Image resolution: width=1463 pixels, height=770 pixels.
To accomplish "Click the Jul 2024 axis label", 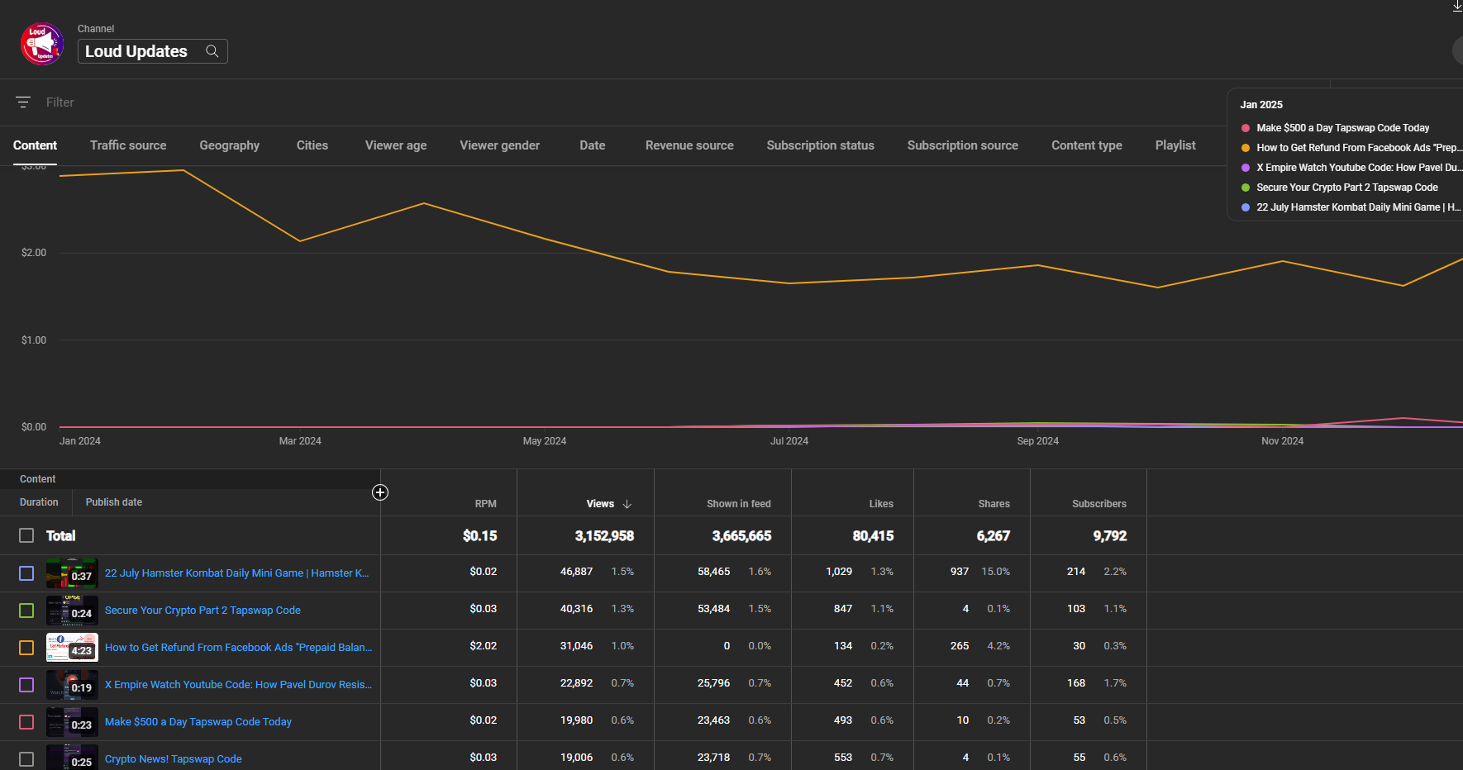I will (789, 441).
